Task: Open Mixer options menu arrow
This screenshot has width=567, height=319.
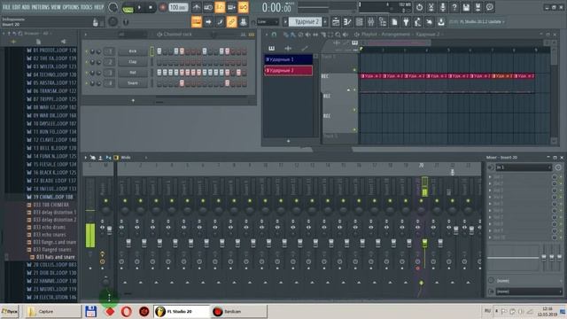Action: pos(86,158)
